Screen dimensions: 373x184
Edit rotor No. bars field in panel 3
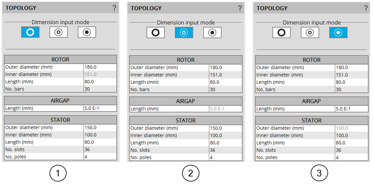[x=351, y=90]
